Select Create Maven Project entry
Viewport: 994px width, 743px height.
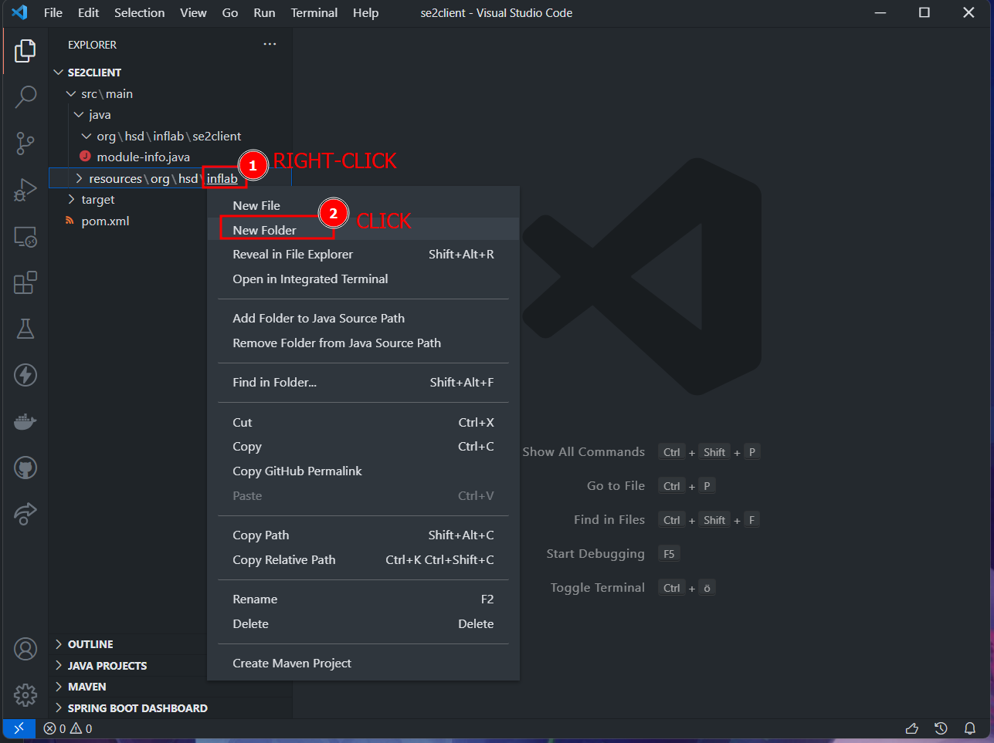[363, 664]
